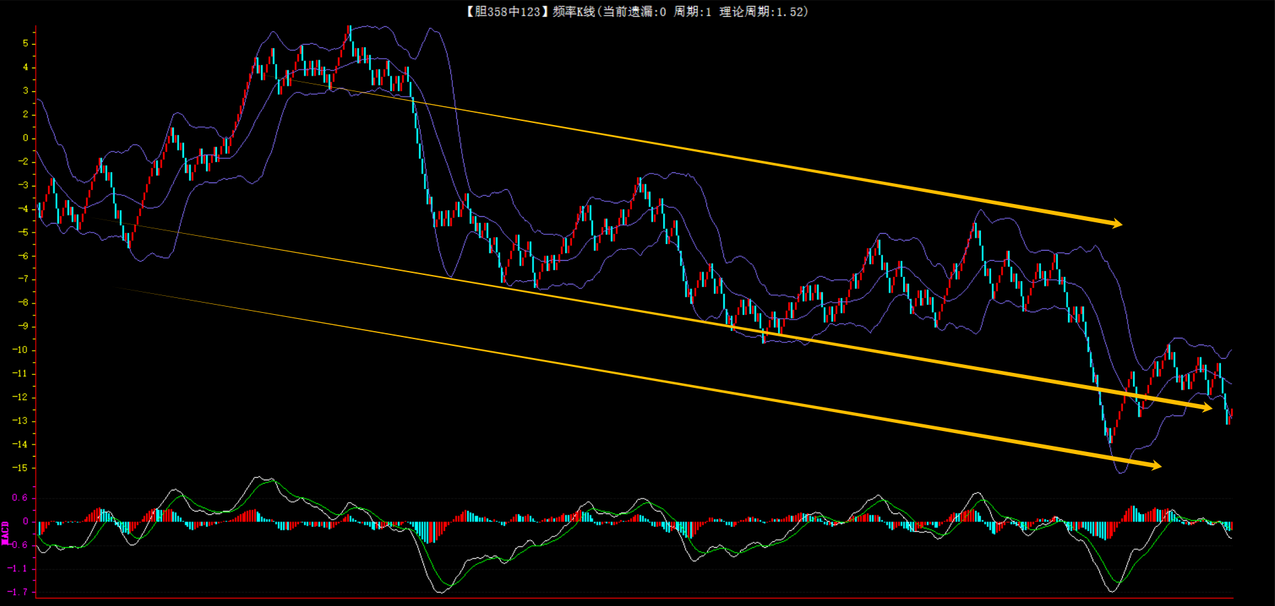
Task: Click the 当前遗漏:0 text in the title
Action: tap(633, 11)
